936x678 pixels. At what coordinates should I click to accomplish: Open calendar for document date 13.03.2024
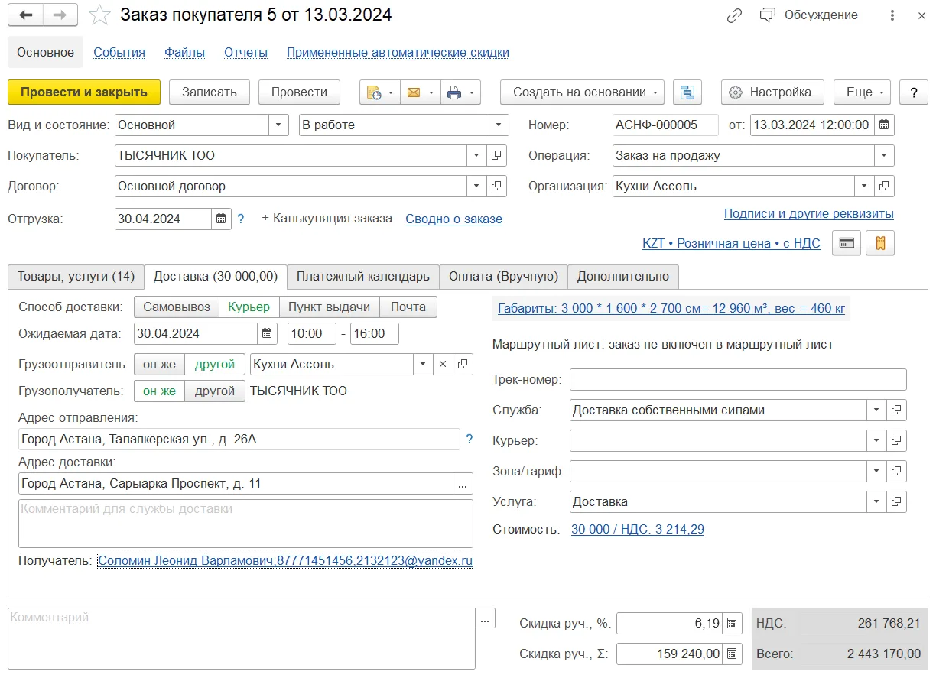click(x=884, y=125)
